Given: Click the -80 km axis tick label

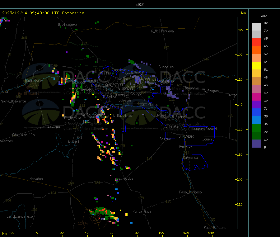Looking at the screenshot, I should pyautogui.click(x=241, y=30).
